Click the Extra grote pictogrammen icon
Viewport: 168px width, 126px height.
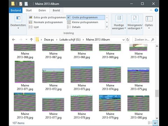[x=30, y=17]
